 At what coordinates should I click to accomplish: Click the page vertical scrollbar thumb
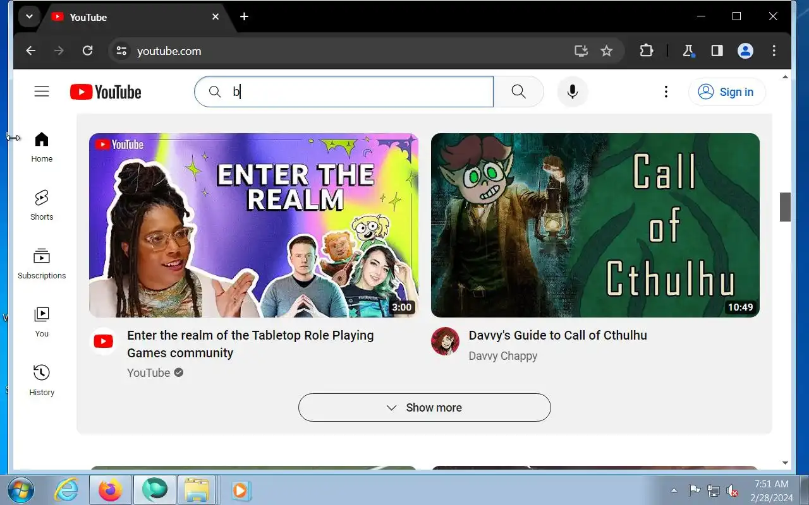785,207
